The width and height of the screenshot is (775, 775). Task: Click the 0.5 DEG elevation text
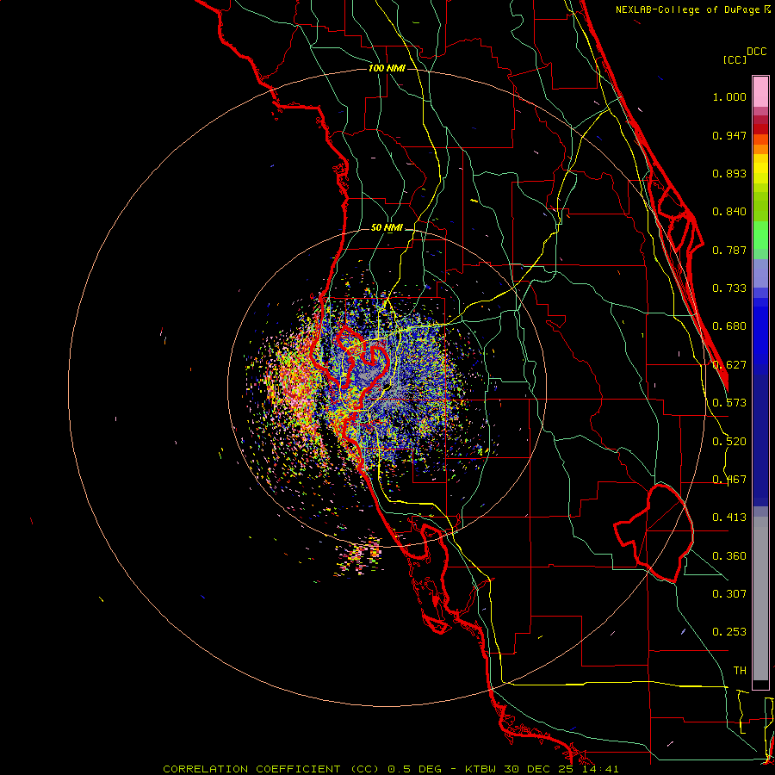click(413, 769)
